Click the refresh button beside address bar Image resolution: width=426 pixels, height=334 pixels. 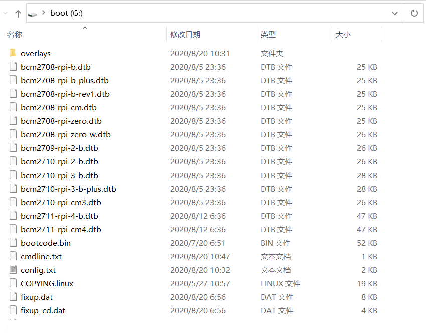414,14
